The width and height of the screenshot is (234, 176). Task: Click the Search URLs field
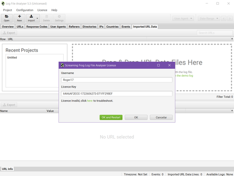pyautogui.click(x=215, y=33)
